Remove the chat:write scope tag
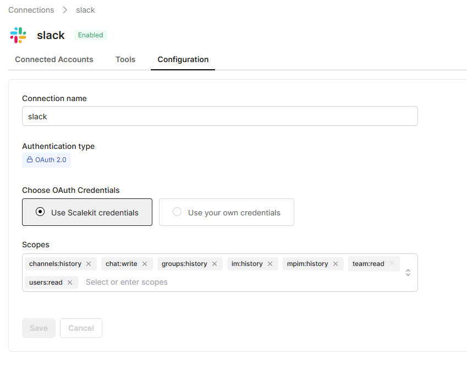 (x=145, y=264)
